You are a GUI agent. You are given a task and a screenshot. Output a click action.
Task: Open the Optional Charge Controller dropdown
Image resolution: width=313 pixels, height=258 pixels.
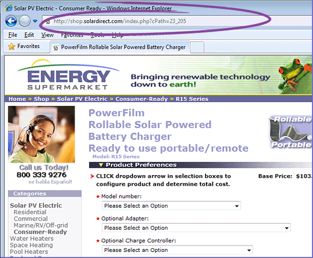[x=177, y=250]
